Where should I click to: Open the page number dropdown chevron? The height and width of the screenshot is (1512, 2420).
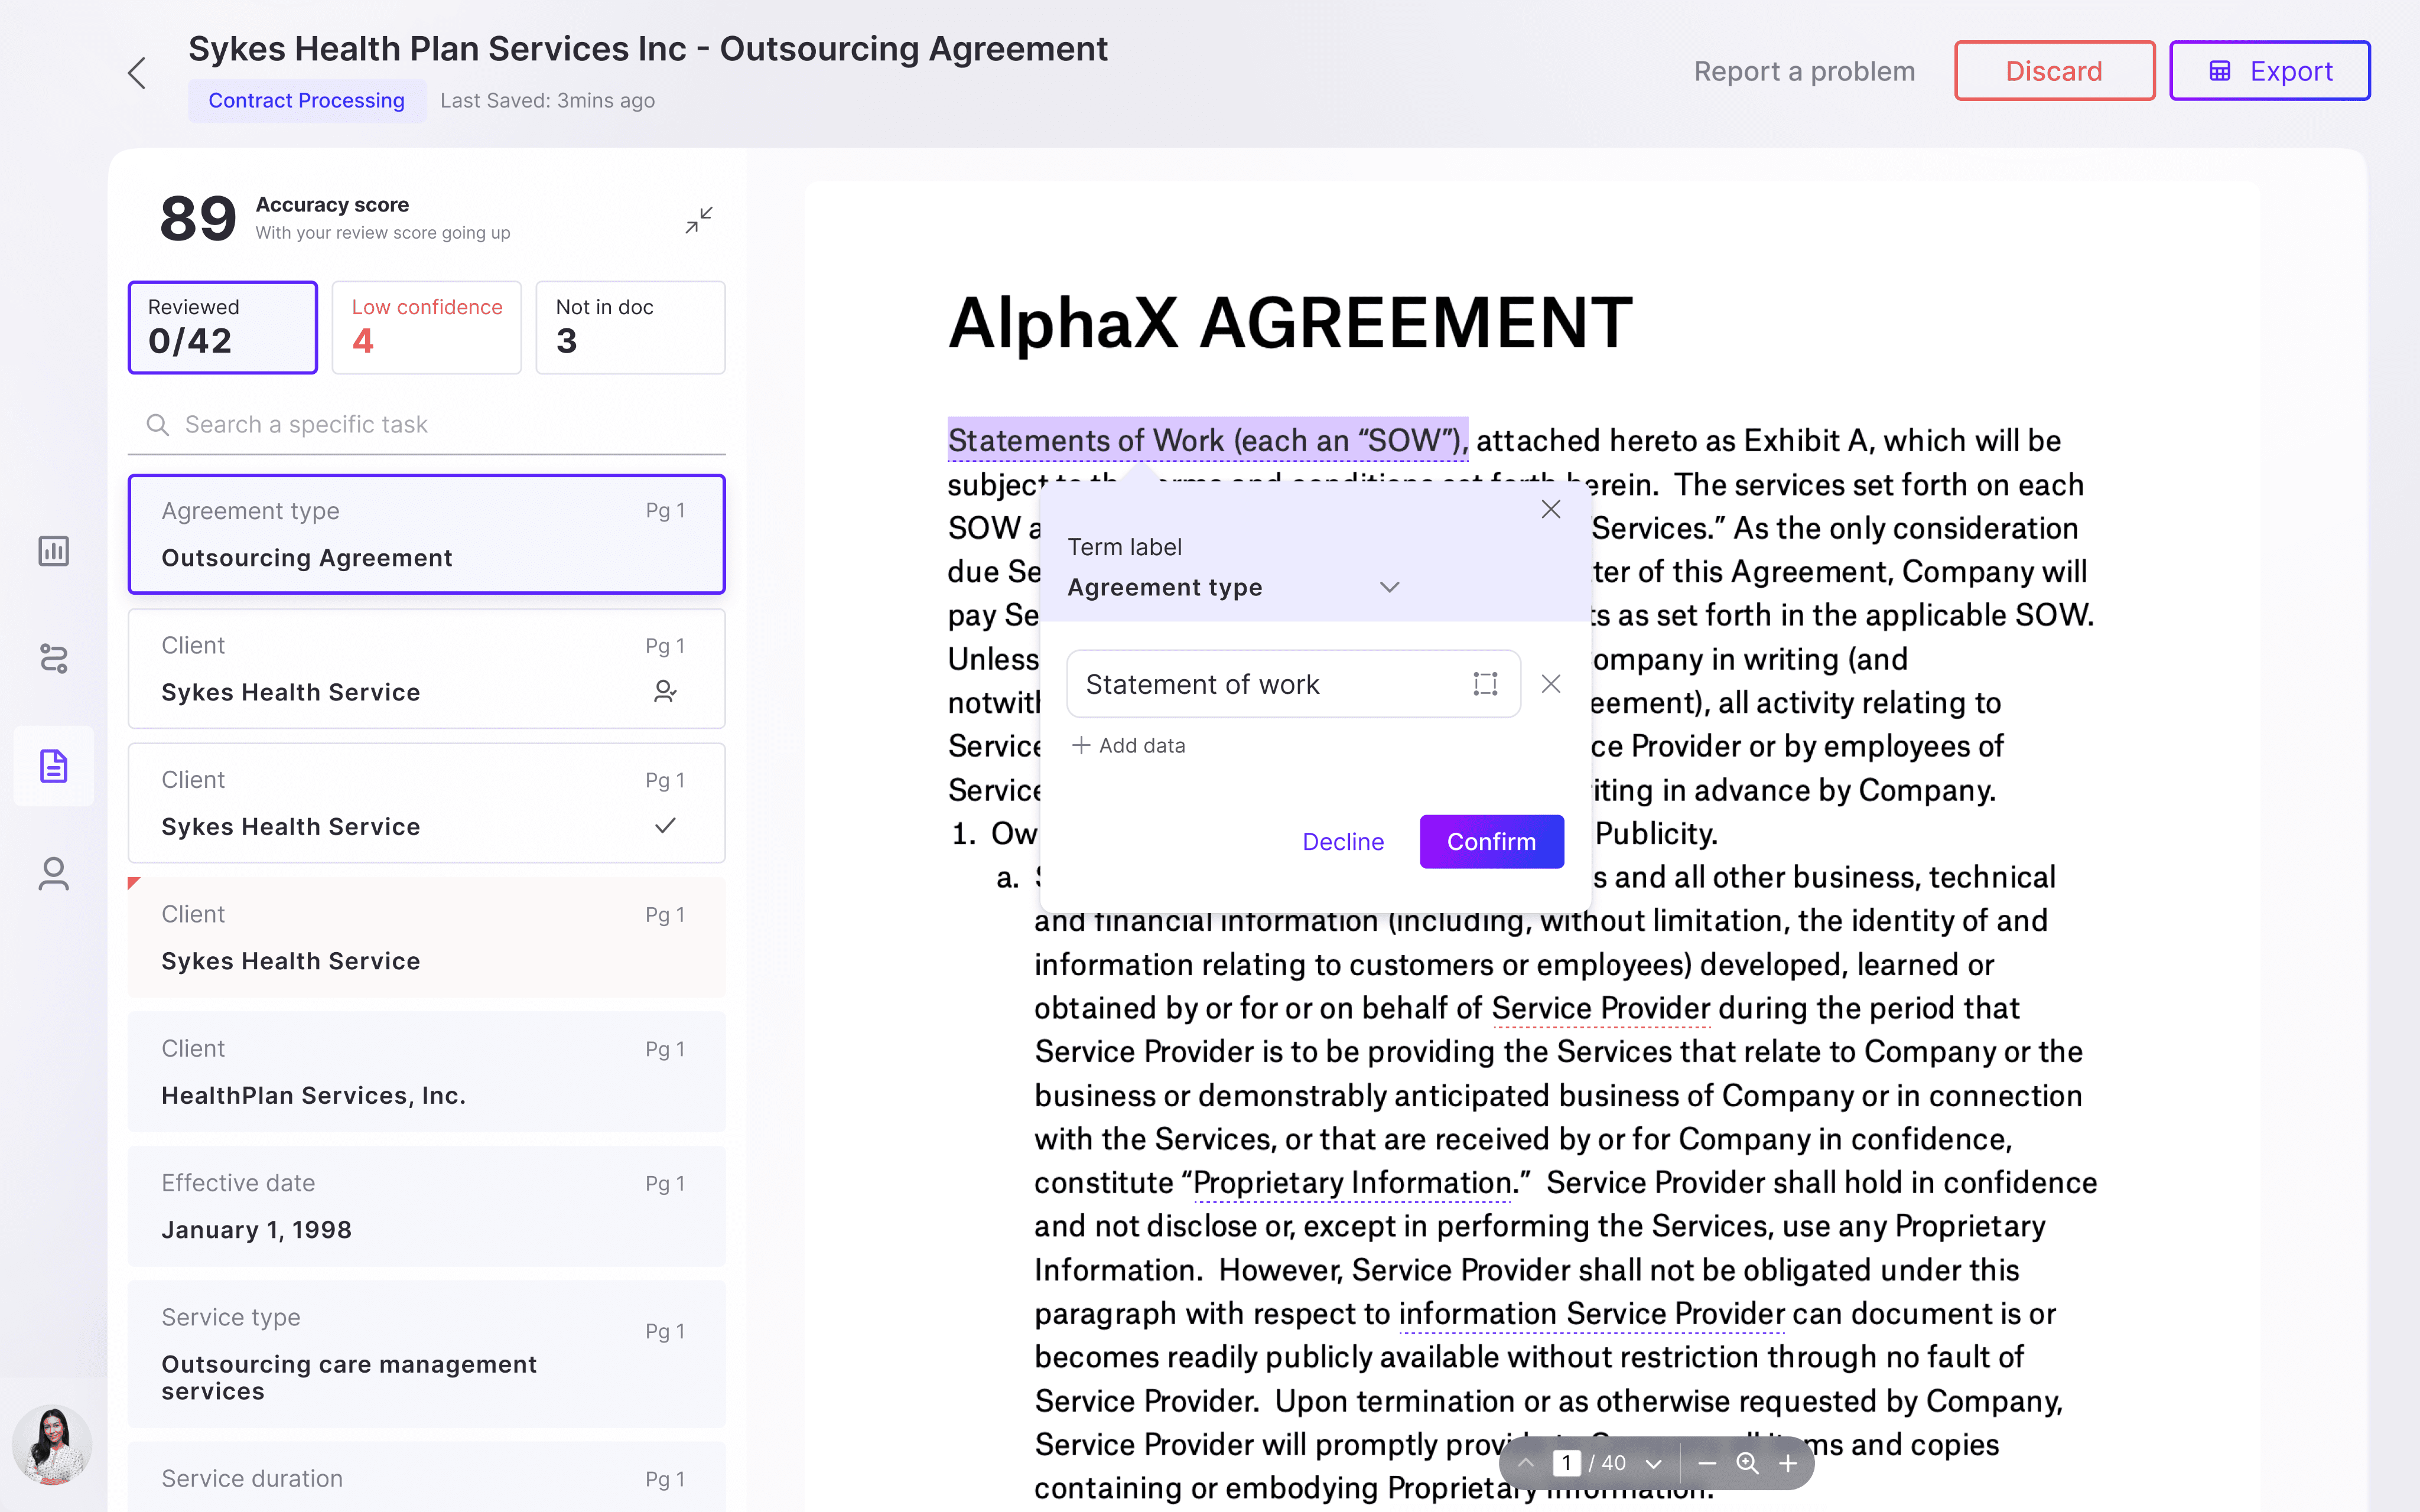[x=1654, y=1463]
